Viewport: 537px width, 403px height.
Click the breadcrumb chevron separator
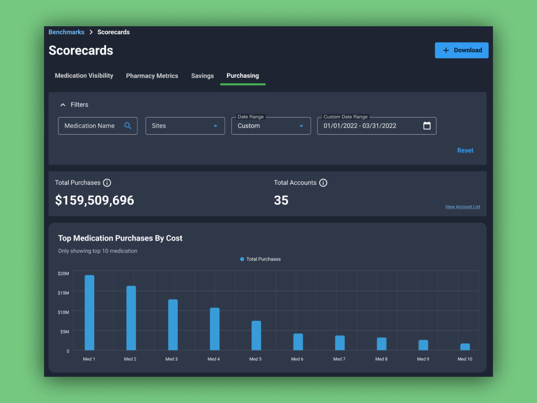91,32
